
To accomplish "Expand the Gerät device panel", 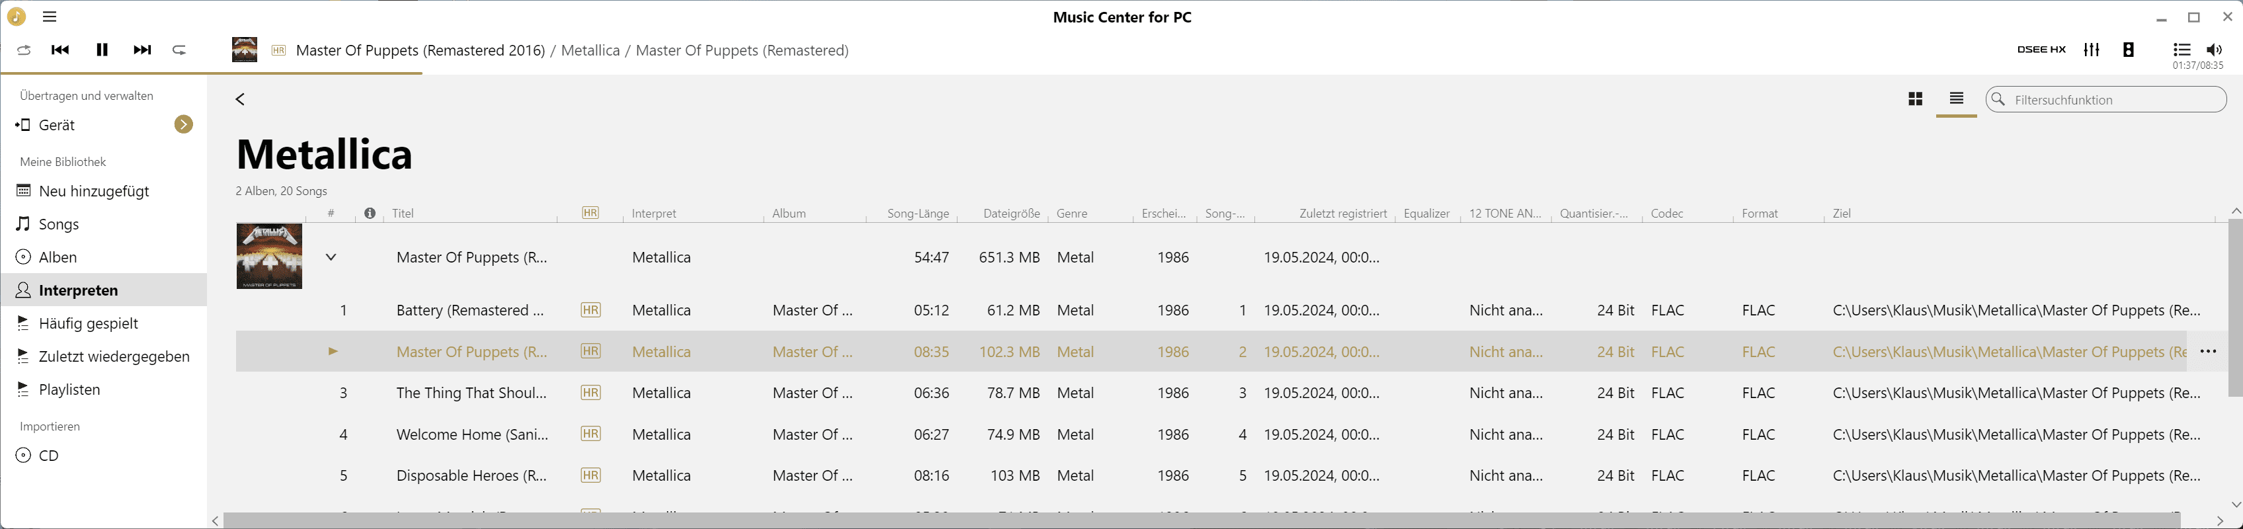I will [x=183, y=124].
